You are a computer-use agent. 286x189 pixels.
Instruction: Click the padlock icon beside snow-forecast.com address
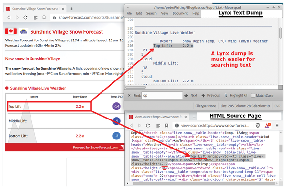pos(54,18)
